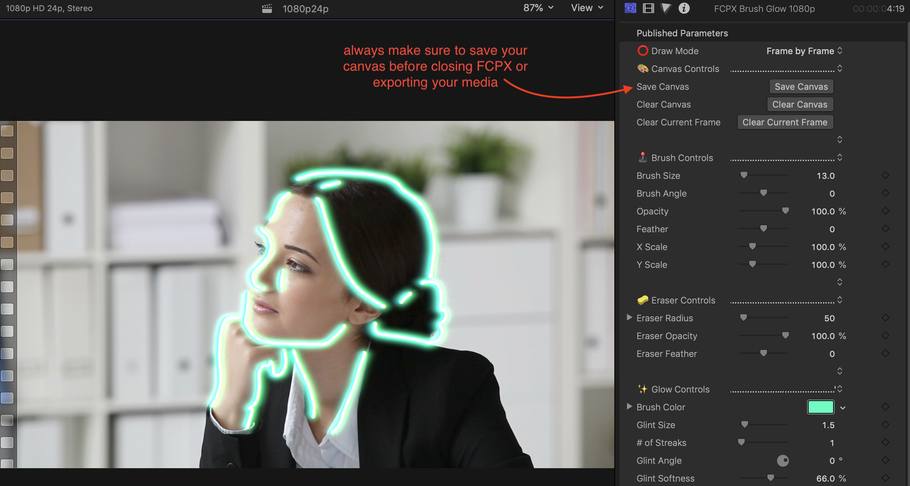Viewport: 910px width, 486px height.
Task: Click the clapperboard icon beside 1080p24p
Action: [x=267, y=9]
